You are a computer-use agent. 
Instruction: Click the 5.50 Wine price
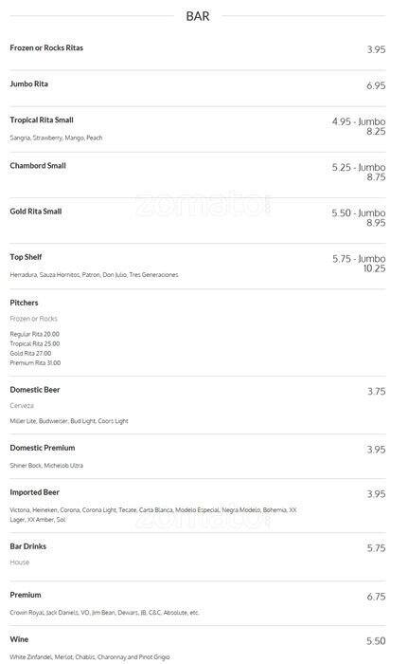tap(376, 641)
